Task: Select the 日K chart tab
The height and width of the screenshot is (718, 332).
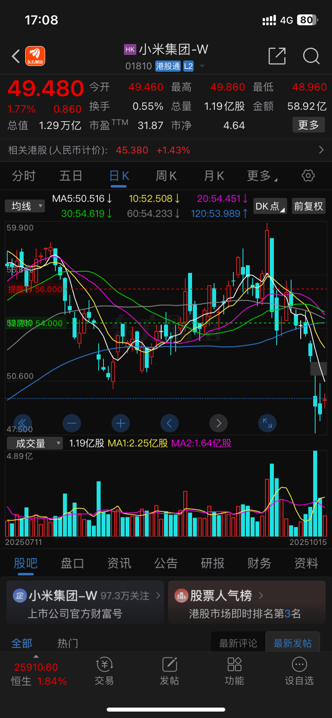Action: pos(119,176)
